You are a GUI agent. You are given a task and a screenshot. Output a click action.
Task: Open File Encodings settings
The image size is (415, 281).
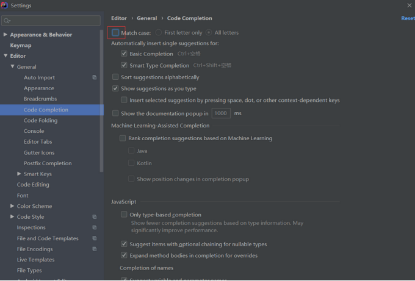click(35, 249)
